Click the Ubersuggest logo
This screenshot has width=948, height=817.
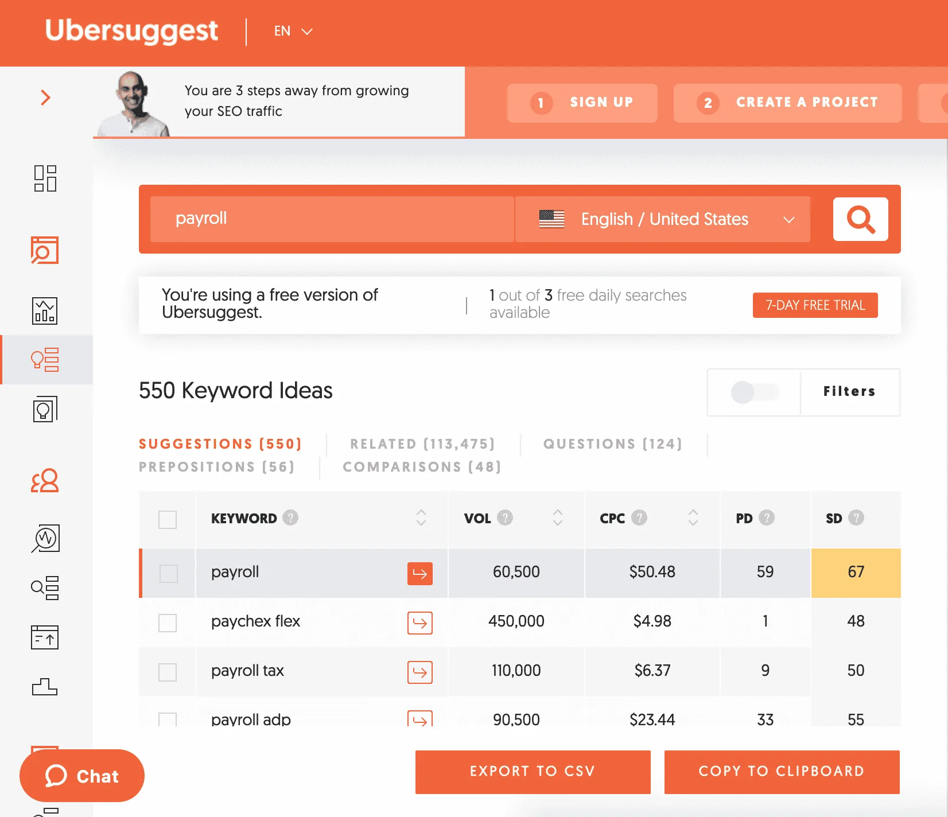[x=131, y=31]
